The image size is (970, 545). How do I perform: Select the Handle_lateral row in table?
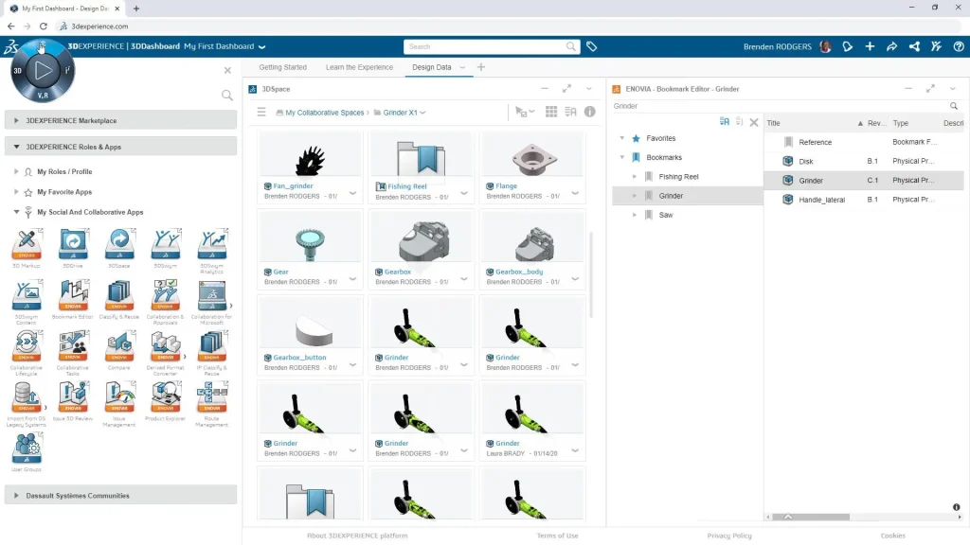pyautogui.click(x=864, y=200)
